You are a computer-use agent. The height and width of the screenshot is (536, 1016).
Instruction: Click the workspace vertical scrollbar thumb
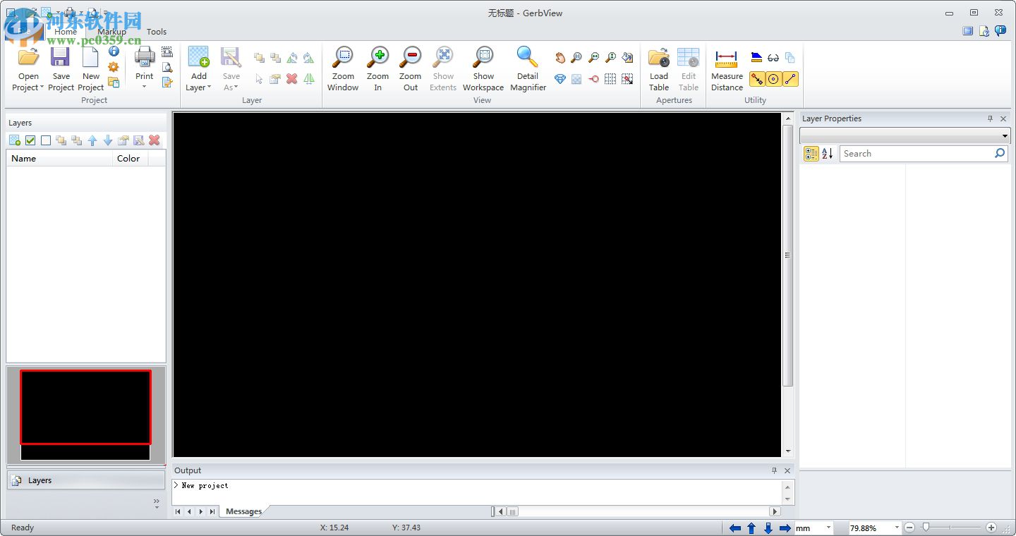pyautogui.click(x=788, y=255)
